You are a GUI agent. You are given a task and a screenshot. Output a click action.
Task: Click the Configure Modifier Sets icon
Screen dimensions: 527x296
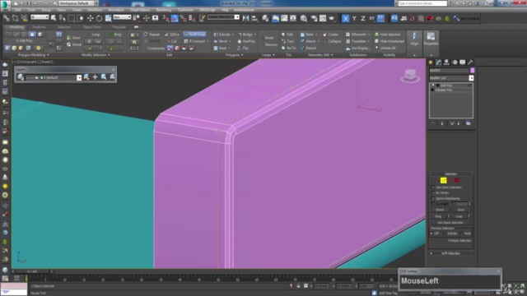click(469, 123)
